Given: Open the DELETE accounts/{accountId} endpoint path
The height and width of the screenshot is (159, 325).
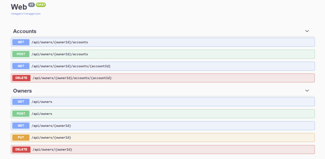Looking at the screenshot, I should pos(72,78).
